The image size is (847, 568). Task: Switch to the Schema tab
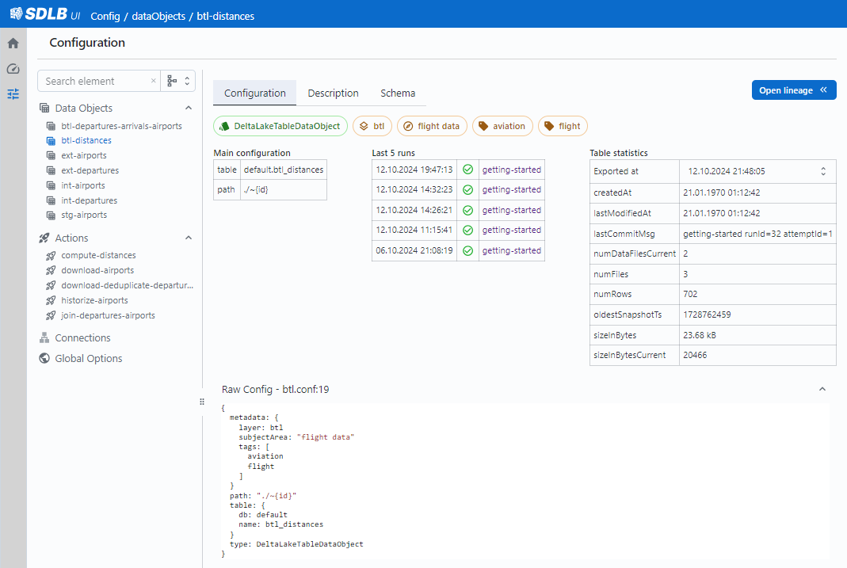click(398, 93)
